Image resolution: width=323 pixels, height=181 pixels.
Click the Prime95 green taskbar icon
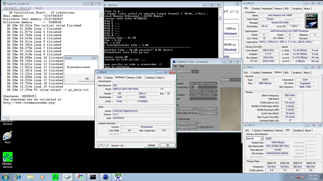click(x=55, y=177)
